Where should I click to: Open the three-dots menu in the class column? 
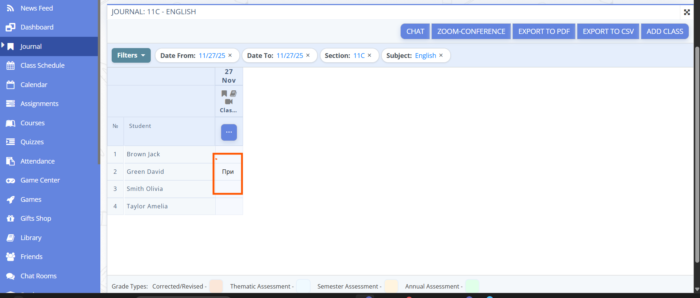[x=229, y=132]
